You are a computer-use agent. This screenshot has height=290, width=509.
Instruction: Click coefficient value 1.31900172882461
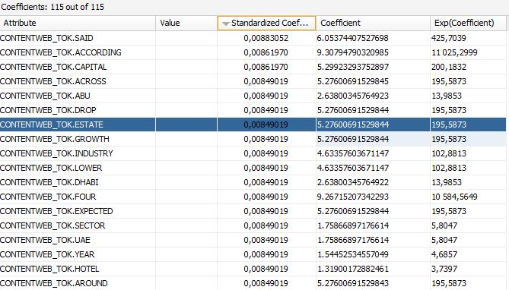353,269
